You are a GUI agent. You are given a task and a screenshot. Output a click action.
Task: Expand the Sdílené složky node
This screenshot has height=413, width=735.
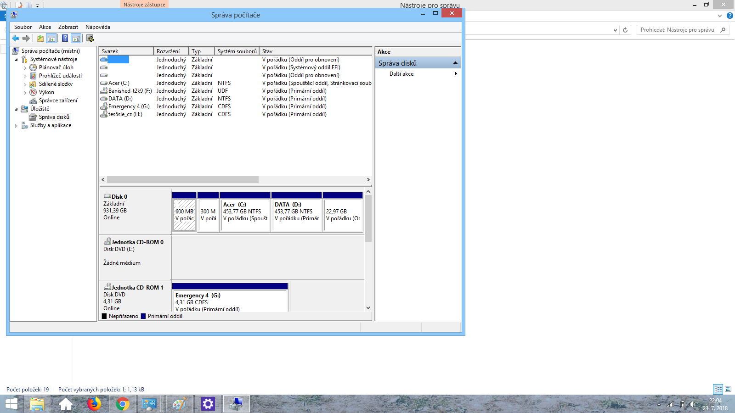click(x=25, y=84)
